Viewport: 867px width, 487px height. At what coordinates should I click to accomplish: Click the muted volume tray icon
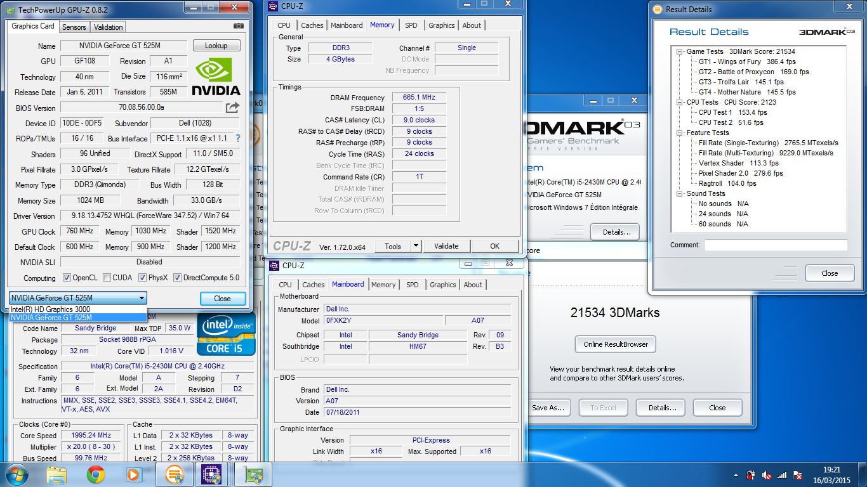[767, 474]
